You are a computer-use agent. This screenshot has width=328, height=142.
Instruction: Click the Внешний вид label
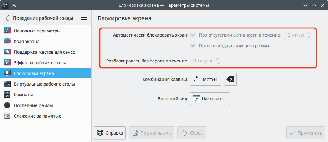(x=173, y=99)
